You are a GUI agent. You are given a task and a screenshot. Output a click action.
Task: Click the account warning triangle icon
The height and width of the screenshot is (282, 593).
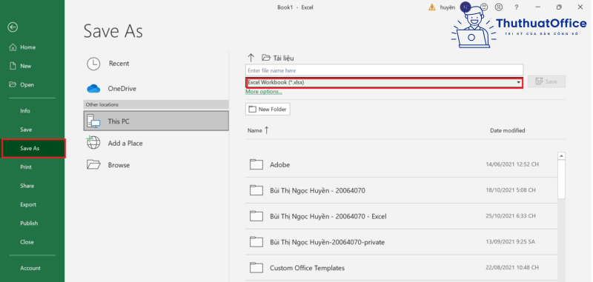432,7
